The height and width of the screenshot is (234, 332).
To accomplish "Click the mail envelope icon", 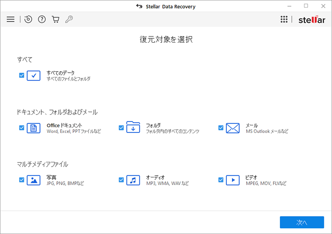I will [233, 128].
